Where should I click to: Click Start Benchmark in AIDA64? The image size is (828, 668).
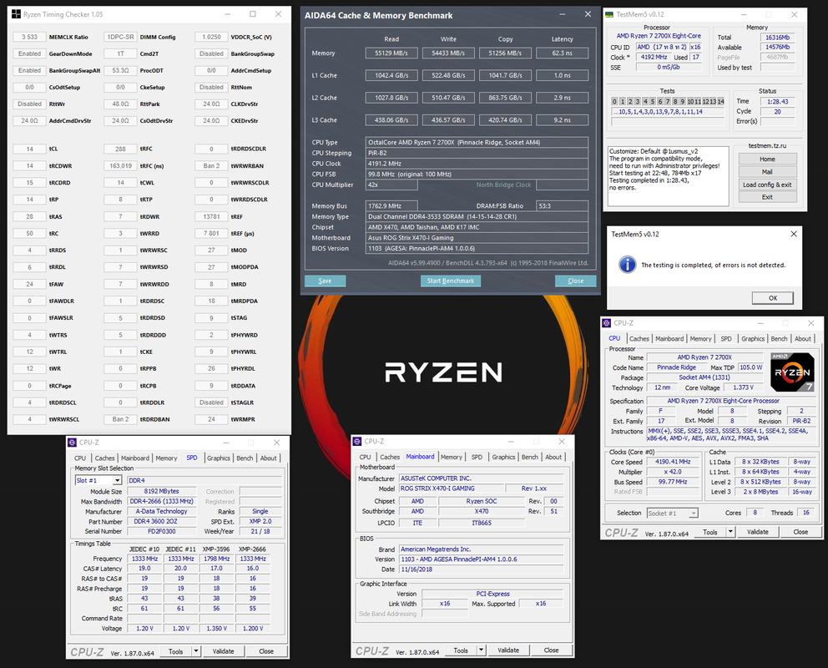pos(451,281)
